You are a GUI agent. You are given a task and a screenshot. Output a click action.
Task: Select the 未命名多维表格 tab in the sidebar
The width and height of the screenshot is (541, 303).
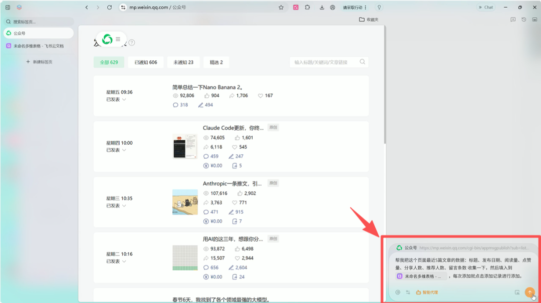[38, 46]
